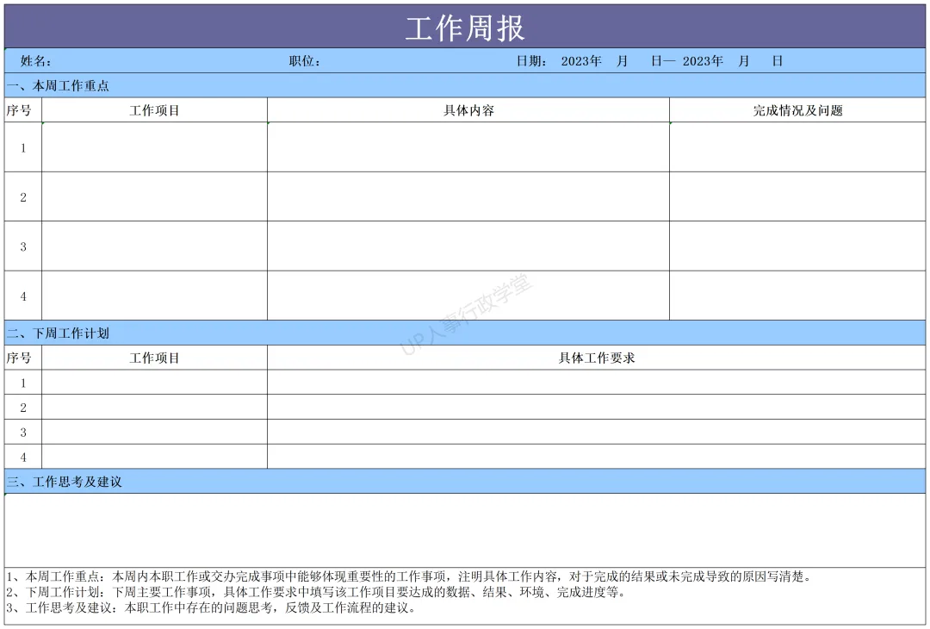
Task: Click row number 1 in 本周工作重点 table
Action: 23,147
